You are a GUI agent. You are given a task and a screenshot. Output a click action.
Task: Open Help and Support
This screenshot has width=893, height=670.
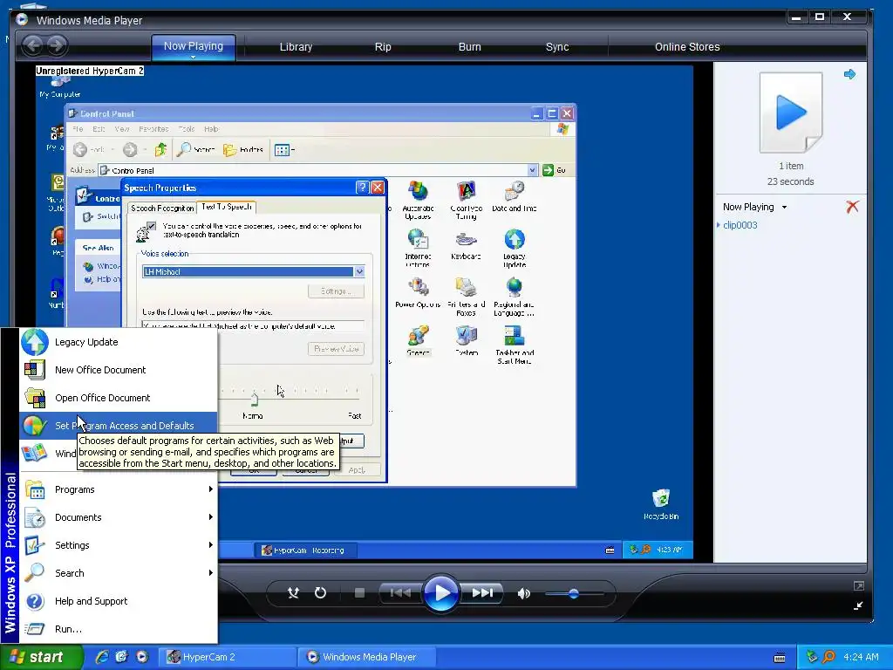pyautogui.click(x=119, y=601)
